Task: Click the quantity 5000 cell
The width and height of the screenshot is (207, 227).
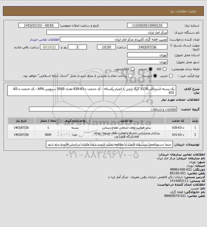Action: pyautogui.click(x=48, y=135)
